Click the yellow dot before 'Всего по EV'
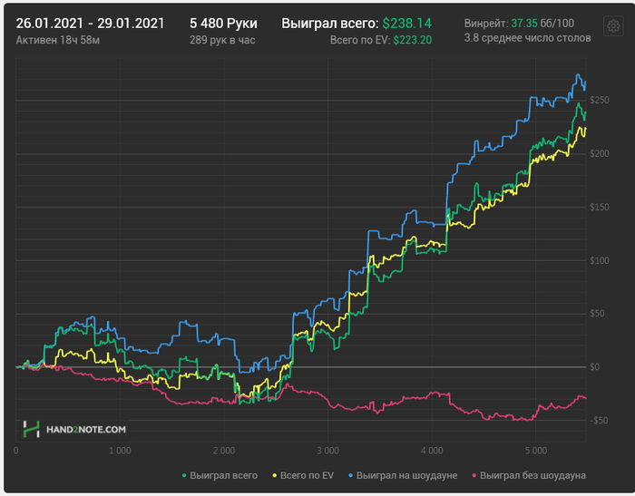The image size is (635, 496). click(274, 476)
